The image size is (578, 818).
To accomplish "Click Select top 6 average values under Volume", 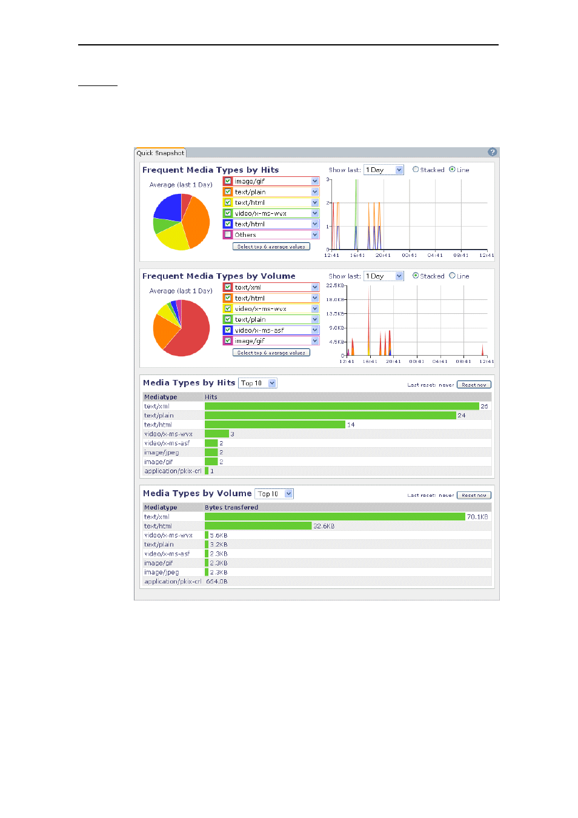I will click(271, 353).
